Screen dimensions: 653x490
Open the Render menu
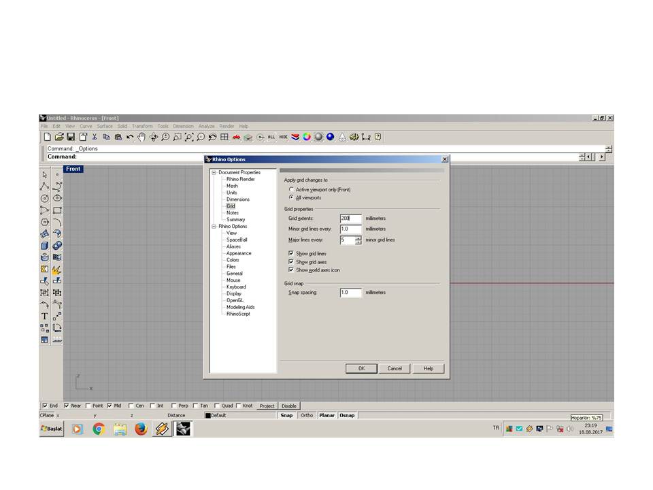coord(227,127)
